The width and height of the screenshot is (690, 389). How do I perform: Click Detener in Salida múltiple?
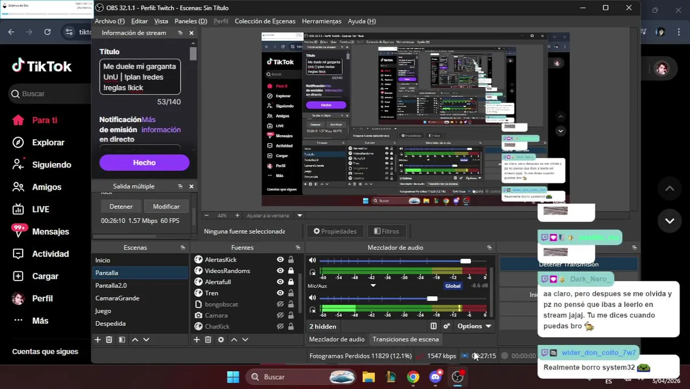click(x=121, y=206)
